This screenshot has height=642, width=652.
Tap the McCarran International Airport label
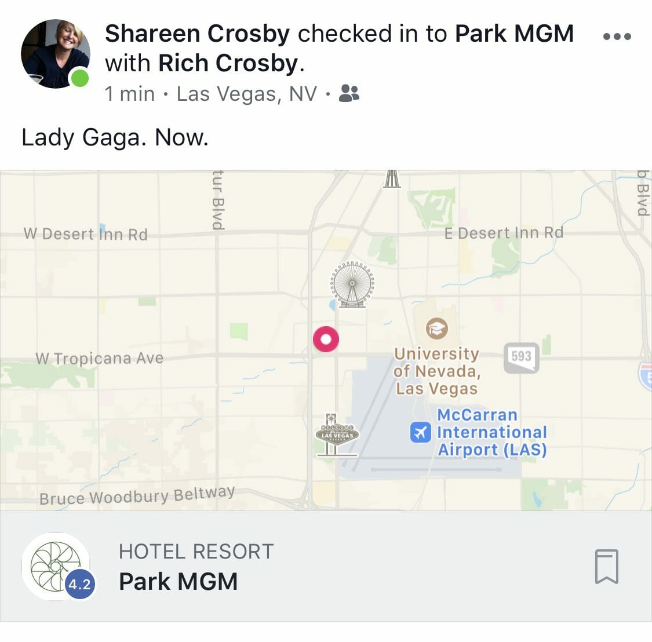pyautogui.click(x=492, y=432)
